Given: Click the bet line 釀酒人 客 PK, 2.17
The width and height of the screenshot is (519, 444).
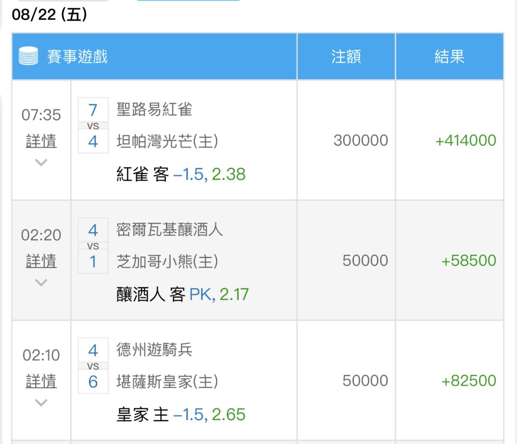Looking at the screenshot, I should (183, 294).
